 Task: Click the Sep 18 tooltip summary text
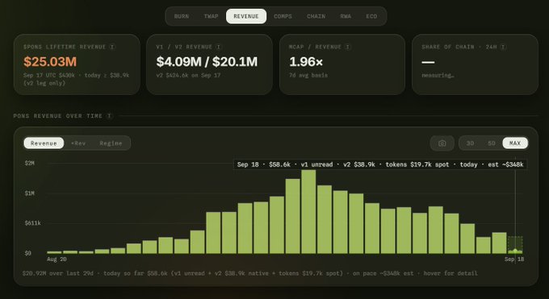(x=380, y=164)
